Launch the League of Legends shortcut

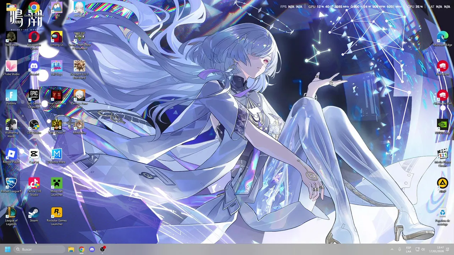pyautogui.click(x=11, y=216)
